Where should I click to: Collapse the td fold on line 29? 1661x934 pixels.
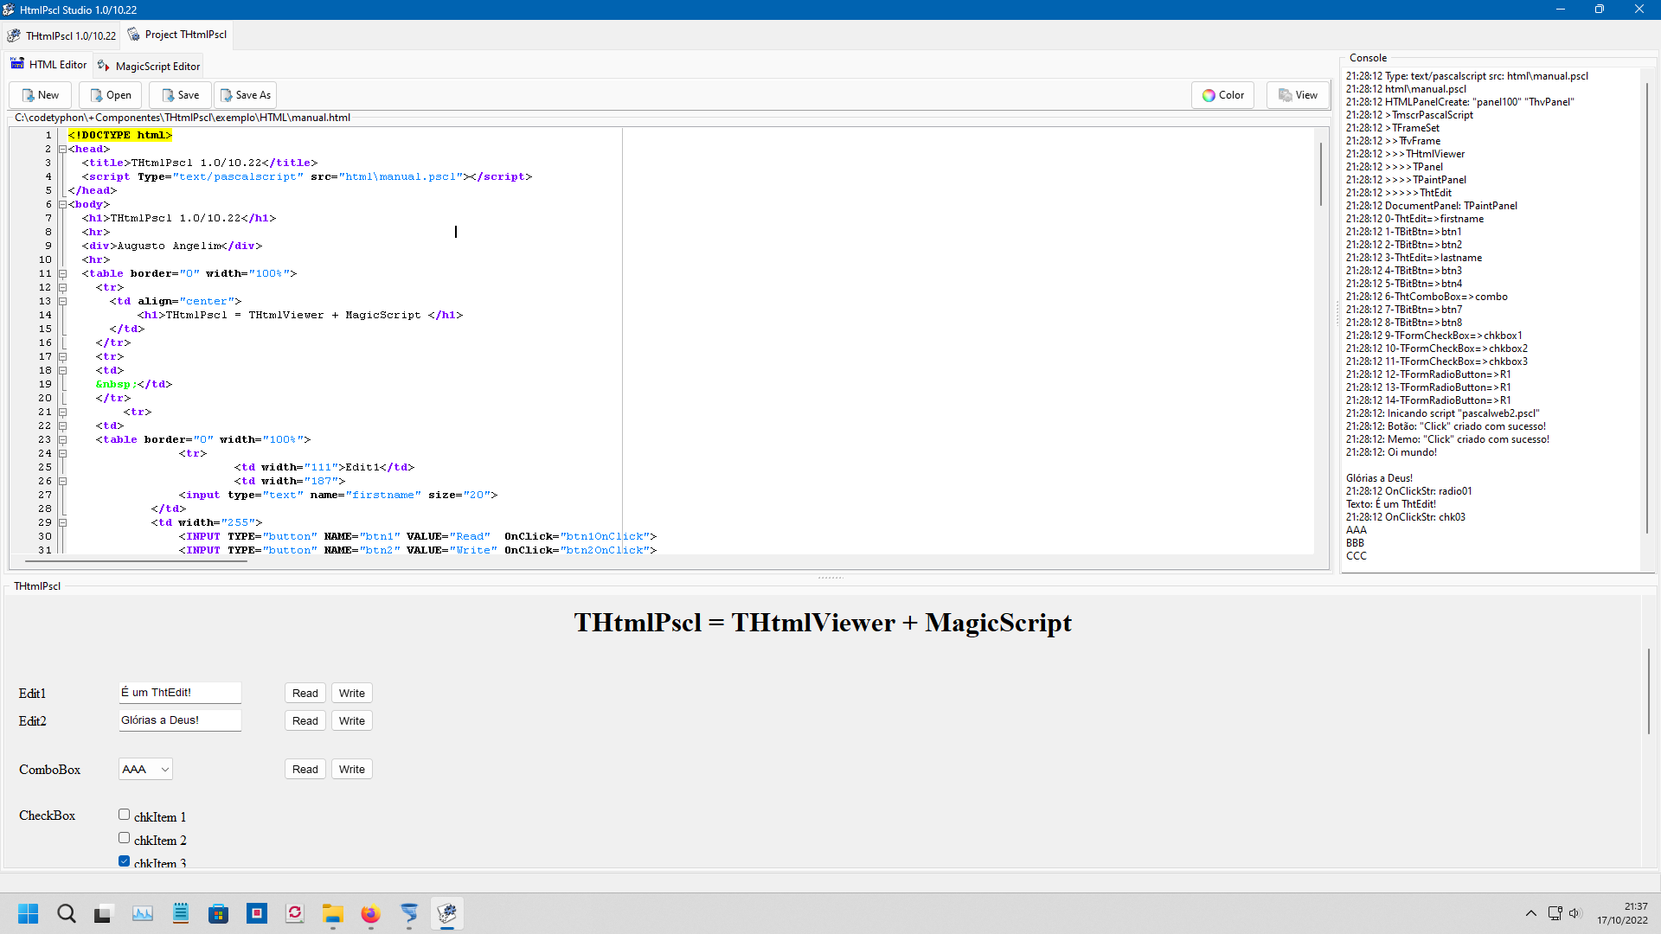tap(62, 523)
